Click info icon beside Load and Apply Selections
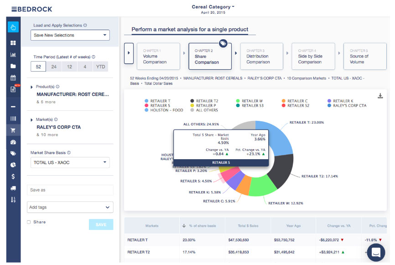The height and width of the screenshot is (265, 395). [x=85, y=25]
